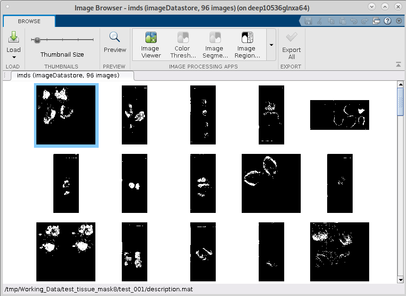Open the Image Region Analyzer app
The height and width of the screenshot is (296, 406).
pos(247,45)
